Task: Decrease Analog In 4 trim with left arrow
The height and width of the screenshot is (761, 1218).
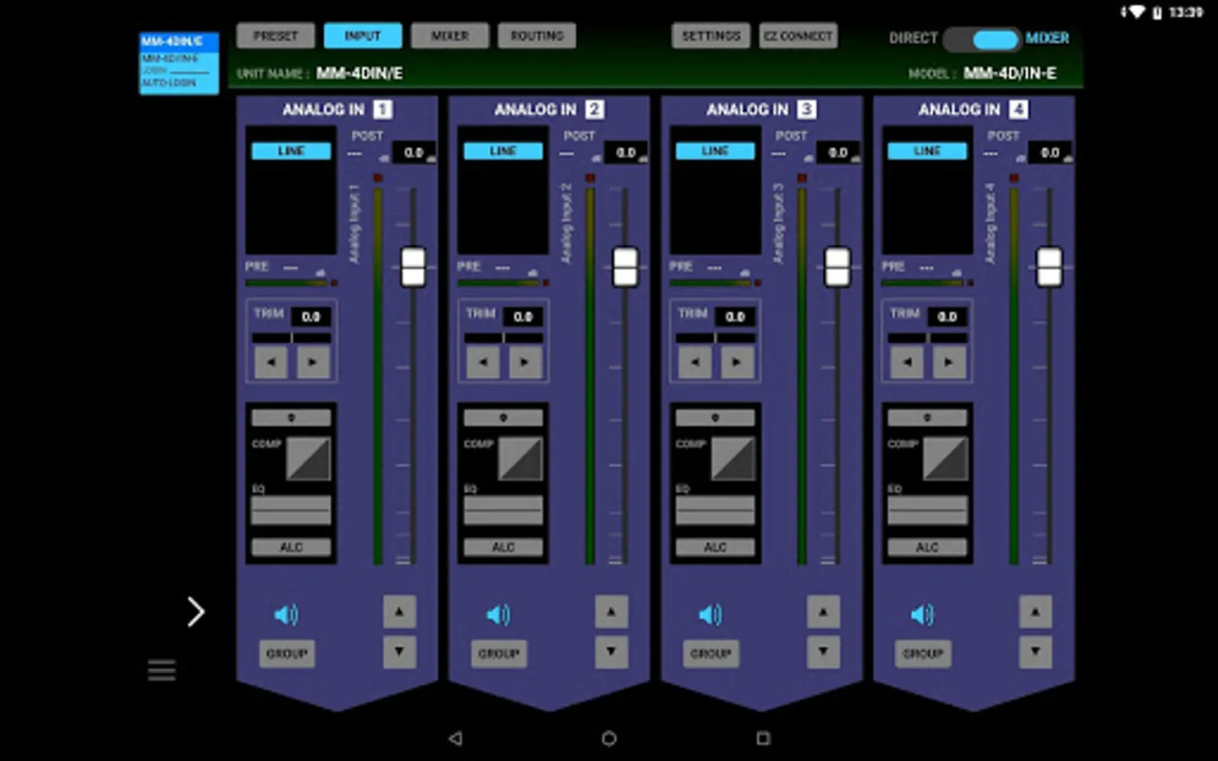Action: [908, 363]
